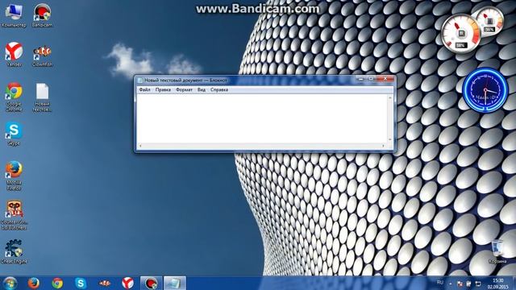The image size is (516, 290).
Task: Select the Google Chrome desktop shortcut
Action: click(14, 97)
